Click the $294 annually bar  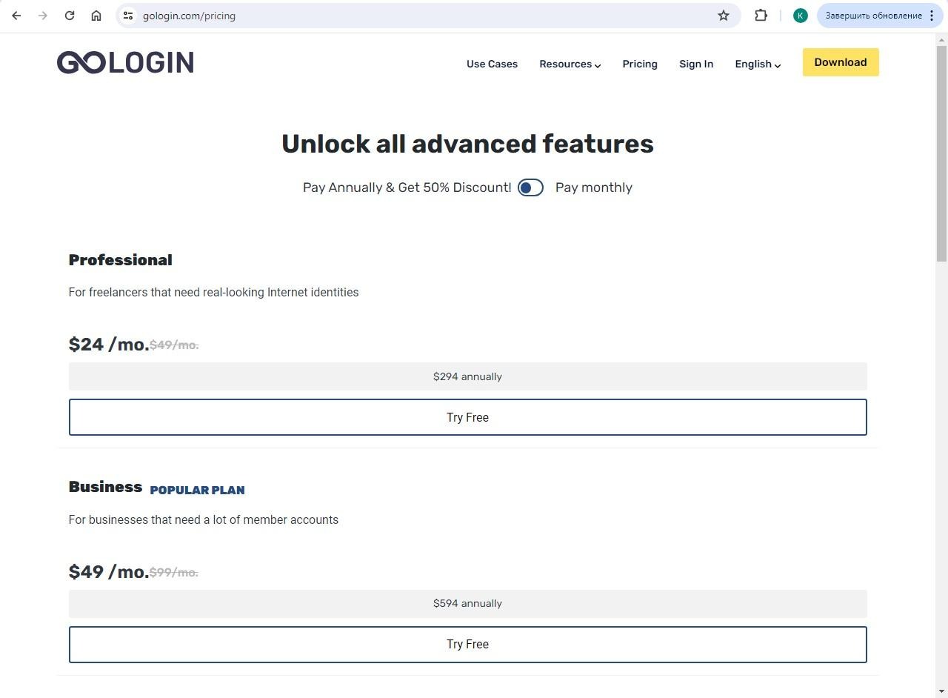(x=467, y=376)
